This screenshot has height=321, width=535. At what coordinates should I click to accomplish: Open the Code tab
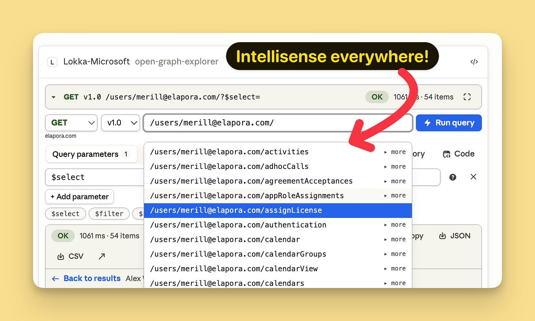coord(459,154)
